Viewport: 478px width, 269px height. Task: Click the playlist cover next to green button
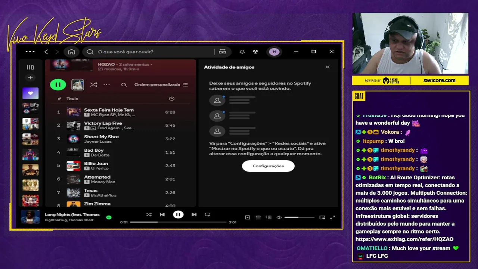pos(78,85)
